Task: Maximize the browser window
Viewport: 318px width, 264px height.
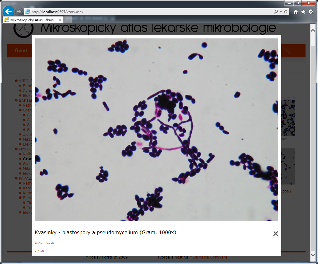Action: tap(297, 3)
